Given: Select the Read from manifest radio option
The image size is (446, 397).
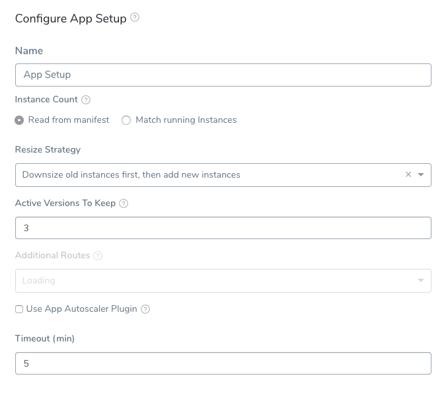Looking at the screenshot, I should click(x=19, y=120).
